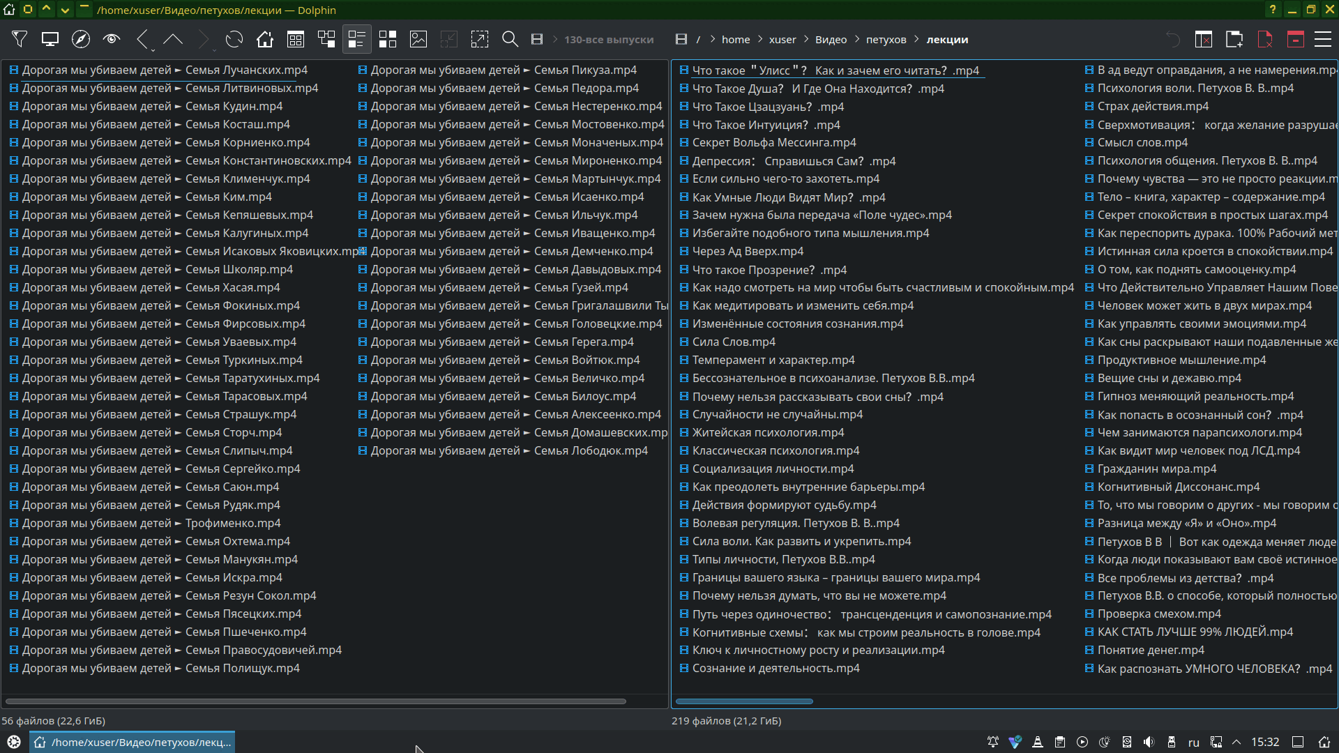Switch to the tree-structure view icon
The image size is (1339, 753).
(x=326, y=40)
